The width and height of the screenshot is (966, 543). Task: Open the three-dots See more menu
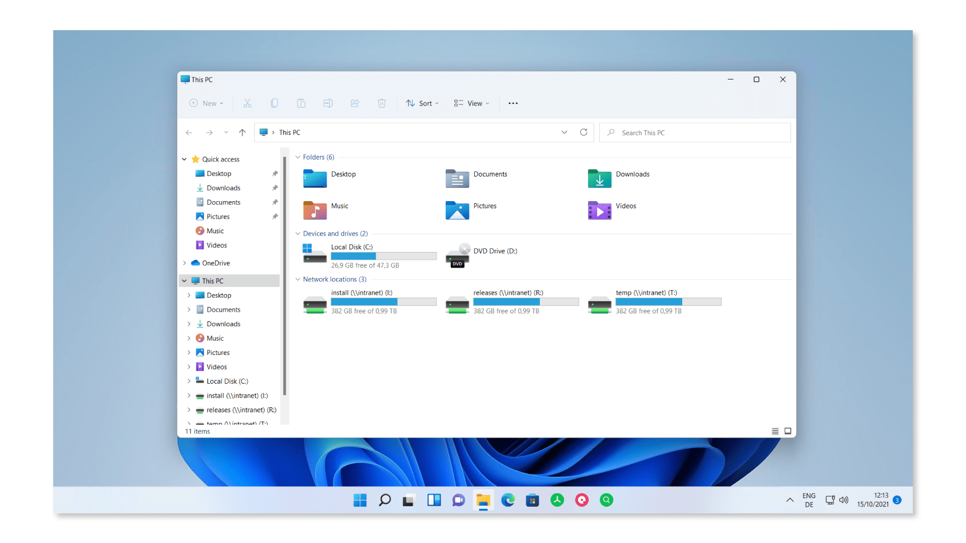[x=513, y=103]
